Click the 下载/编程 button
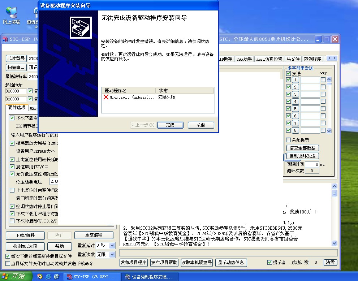The image size is (358, 281). (x=25, y=235)
